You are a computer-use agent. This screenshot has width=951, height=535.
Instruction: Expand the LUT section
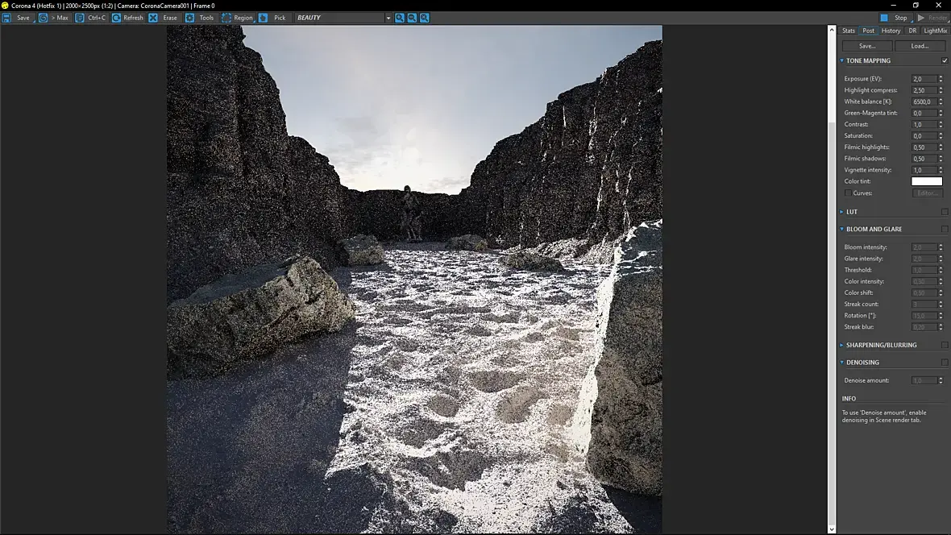tap(842, 212)
